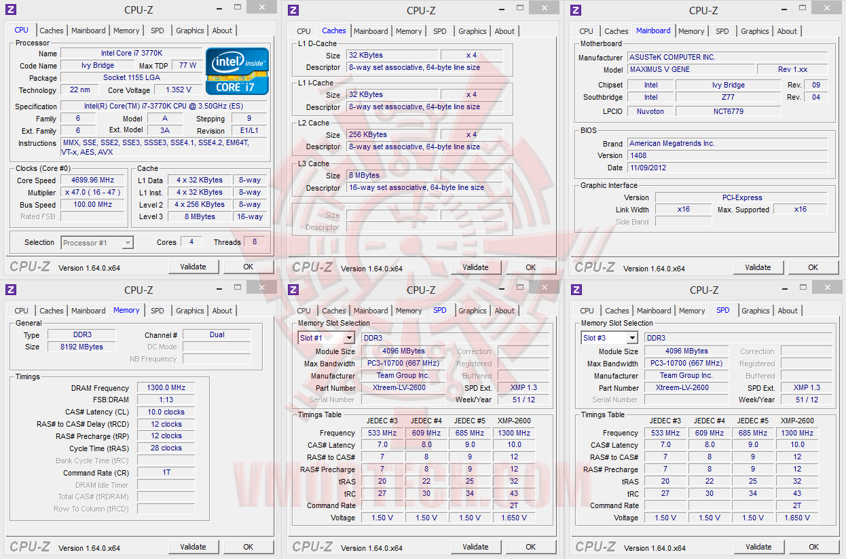This screenshot has height=559, width=846.
Task: Click the Code Name field Ivy Bridge
Action: (x=98, y=65)
